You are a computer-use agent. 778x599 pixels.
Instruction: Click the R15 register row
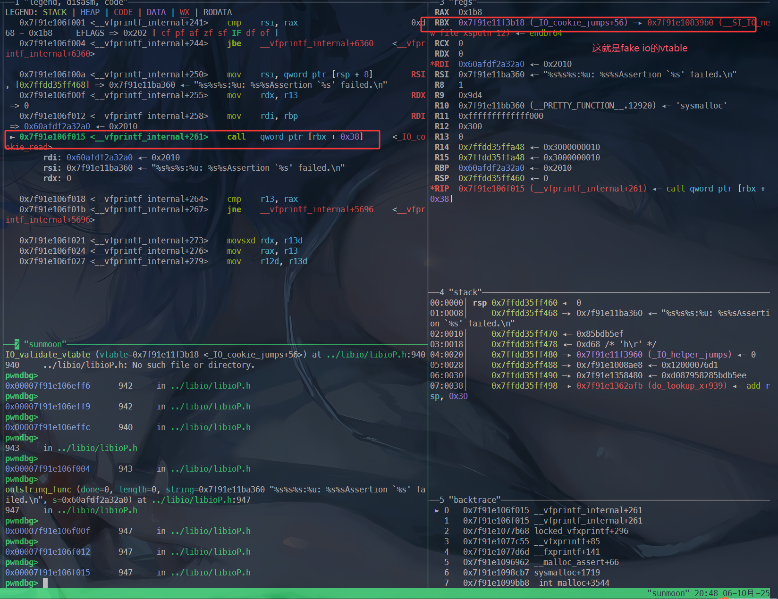(517, 158)
